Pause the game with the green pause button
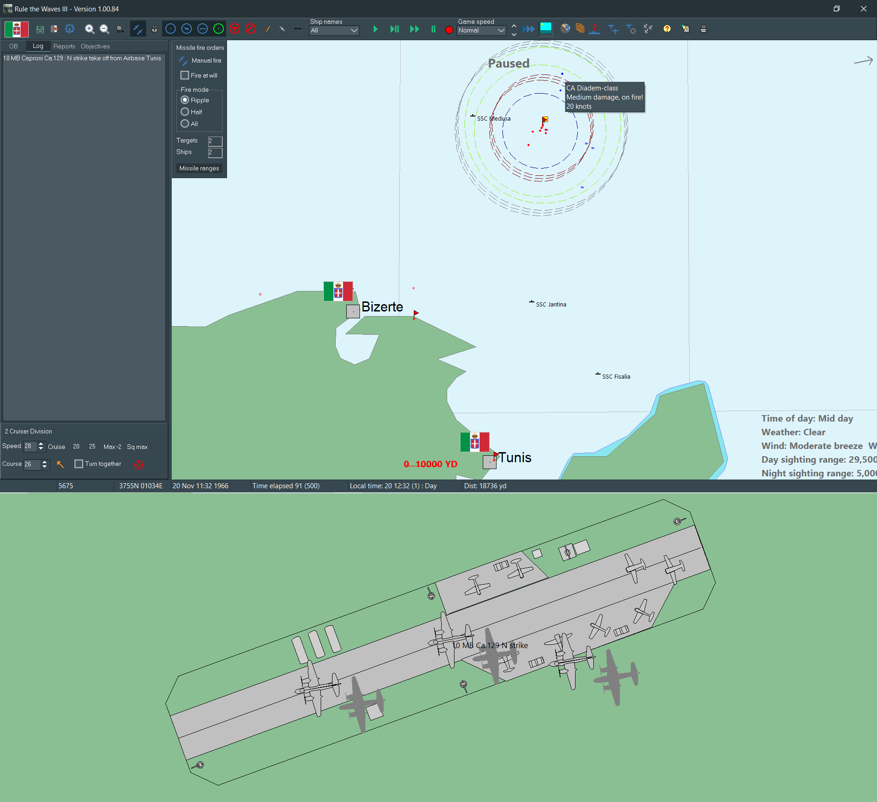Viewport: 877px width, 802px height. pos(433,29)
